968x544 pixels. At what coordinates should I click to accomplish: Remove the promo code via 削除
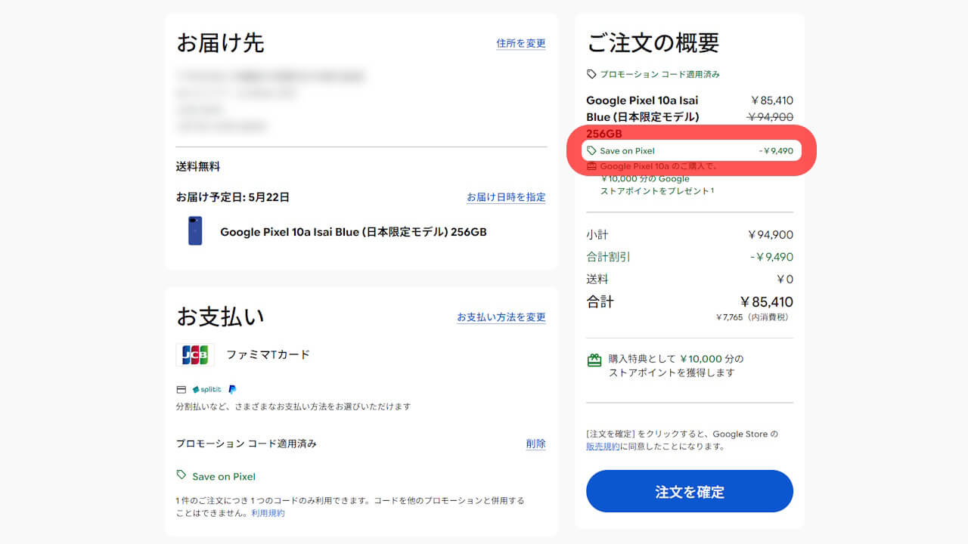pos(535,444)
